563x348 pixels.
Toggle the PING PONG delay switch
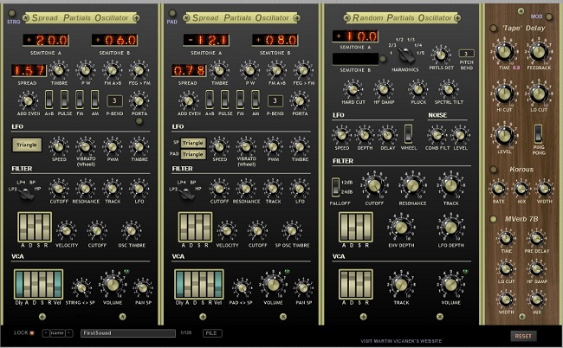click(x=539, y=133)
